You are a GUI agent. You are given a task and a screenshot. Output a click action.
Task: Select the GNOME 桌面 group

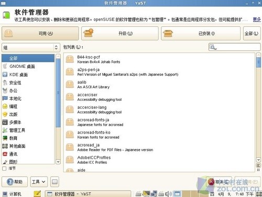[28, 67]
